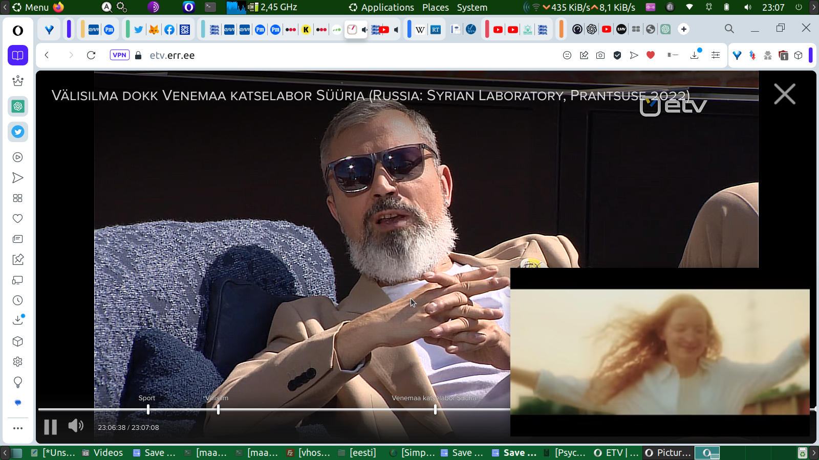Screen dimensions: 819x460
Task: Open Easy Setup sliders menu
Action: tap(716, 55)
